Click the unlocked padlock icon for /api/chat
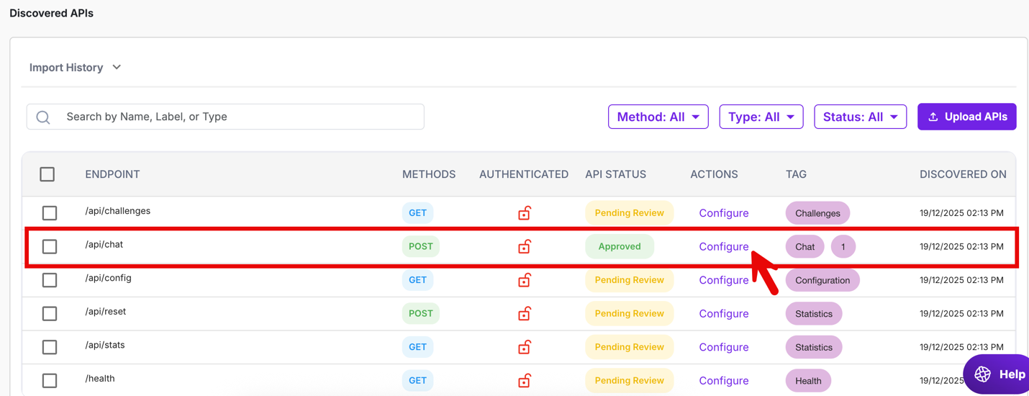The width and height of the screenshot is (1029, 396). [525, 247]
